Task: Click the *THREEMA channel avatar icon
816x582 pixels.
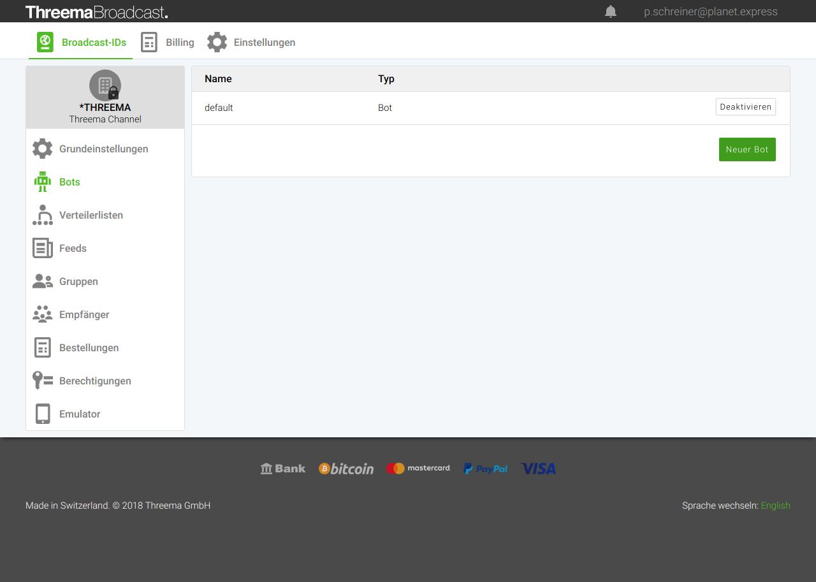Action: pyautogui.click(x=105, y=85)
